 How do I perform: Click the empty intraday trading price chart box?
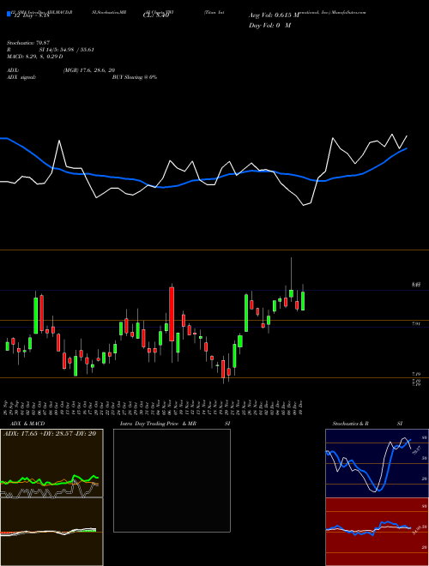click(172, 480)
